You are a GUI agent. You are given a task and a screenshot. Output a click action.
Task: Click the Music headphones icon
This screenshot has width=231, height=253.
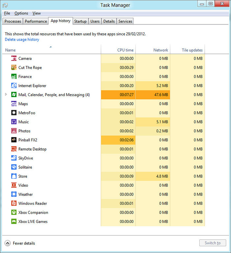[14, 122]
